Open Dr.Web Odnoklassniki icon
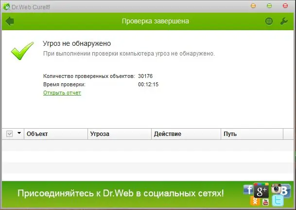The height and width of the screenshot is (210, 296). (255, 201)
